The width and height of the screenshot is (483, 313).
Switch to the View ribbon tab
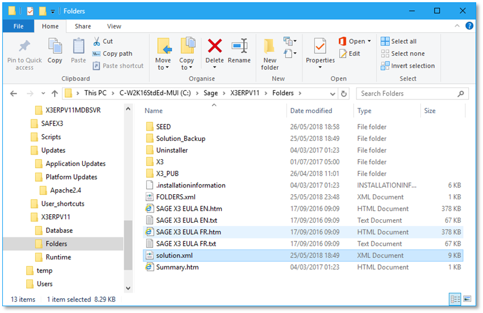coord(114,26)
